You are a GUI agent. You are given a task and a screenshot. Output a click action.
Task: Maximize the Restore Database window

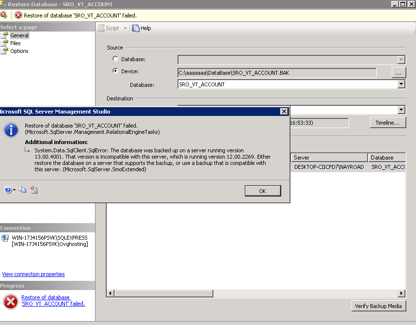(403, 4)
